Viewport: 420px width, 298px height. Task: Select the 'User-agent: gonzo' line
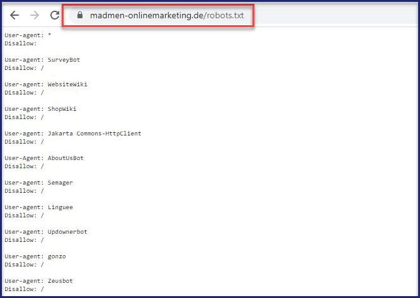(x=35, y=256)
